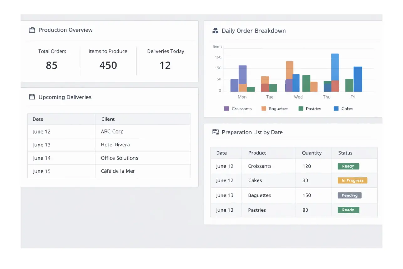The image size is (403, 269).
Task: Click the Production Overview clipboard icon
Action: point(32,30)
